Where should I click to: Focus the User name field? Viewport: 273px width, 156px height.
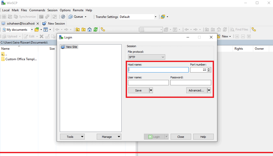point(148,82)
